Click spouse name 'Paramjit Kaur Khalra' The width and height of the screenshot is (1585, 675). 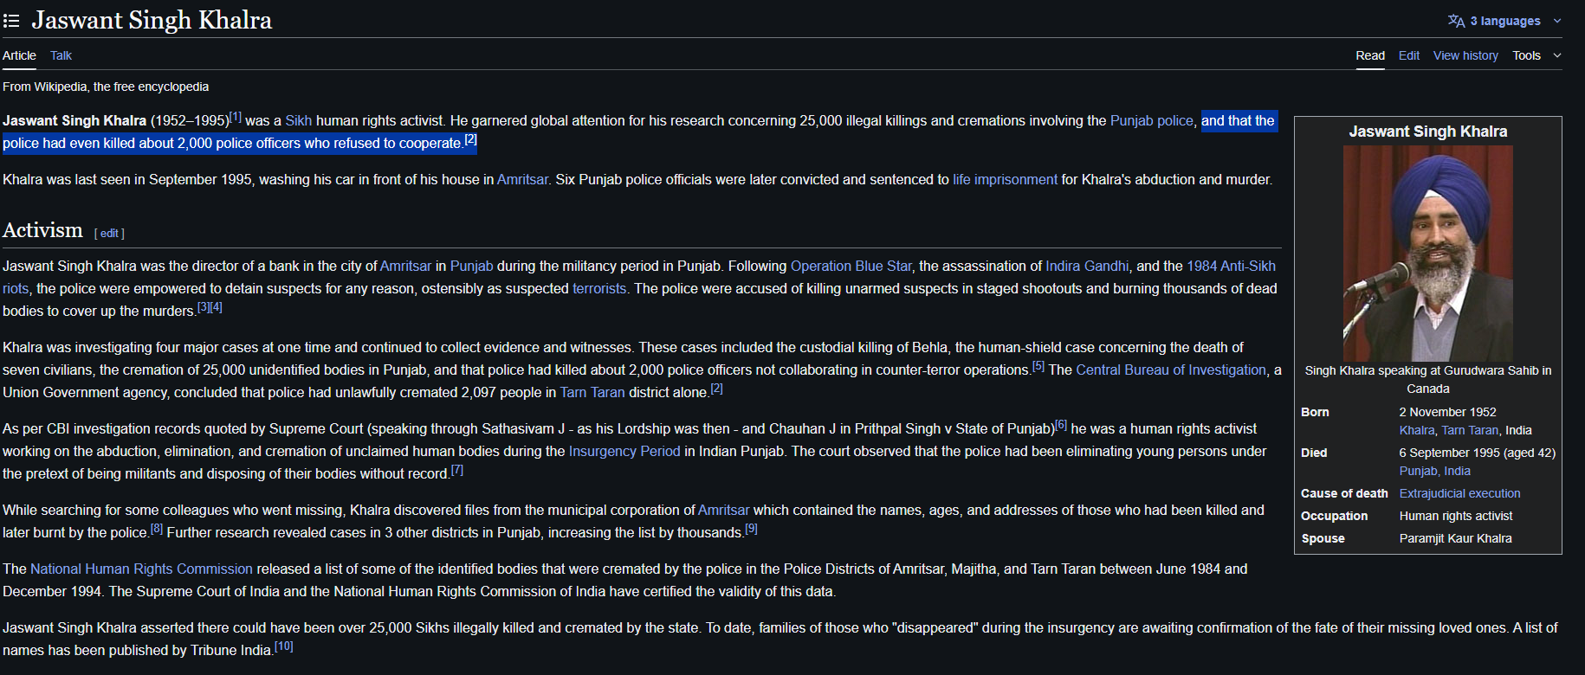point(1456,538)
